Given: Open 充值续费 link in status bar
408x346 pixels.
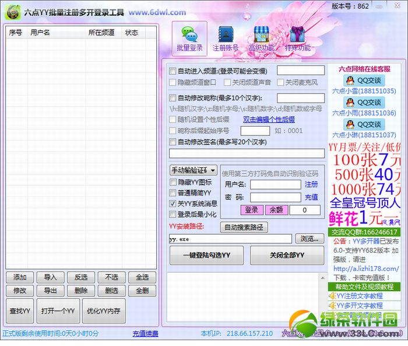Looking at the screenshot, I should coord(146,334).
